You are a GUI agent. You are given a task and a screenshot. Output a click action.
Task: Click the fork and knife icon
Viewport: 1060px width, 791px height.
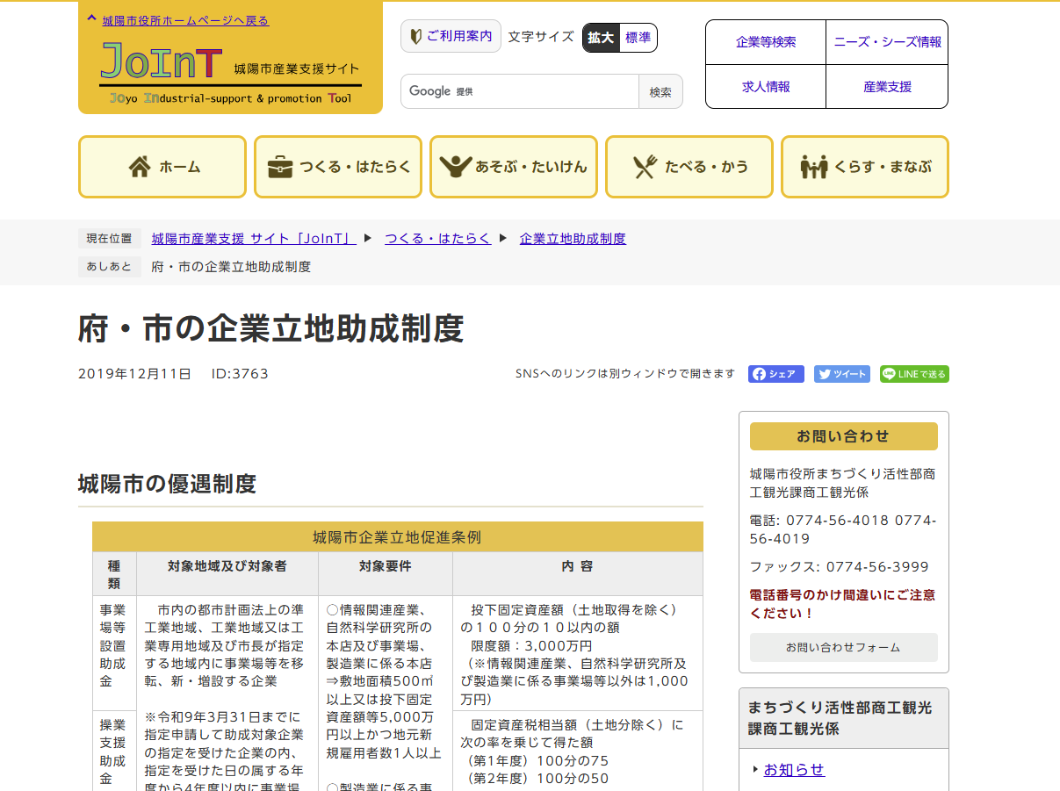645,167
